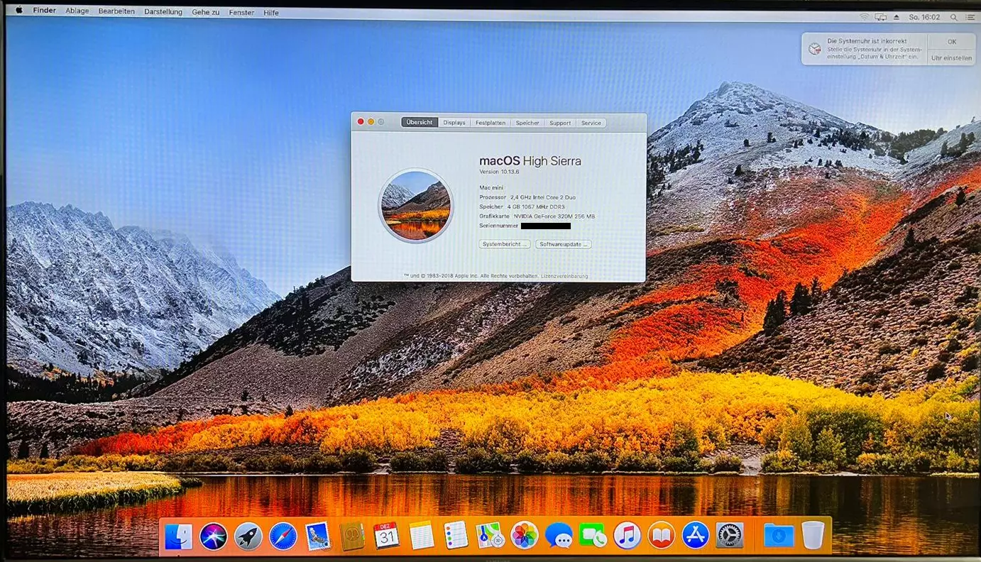The height and width of the screenshot is (562, 981).
Task: Open the Mail stamp icon in Dock
Action: pyautogui.click(x=317, y=536)
